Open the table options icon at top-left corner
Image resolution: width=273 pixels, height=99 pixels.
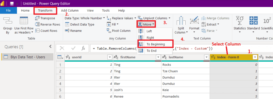pyautogui.click(x=60, y=57)
